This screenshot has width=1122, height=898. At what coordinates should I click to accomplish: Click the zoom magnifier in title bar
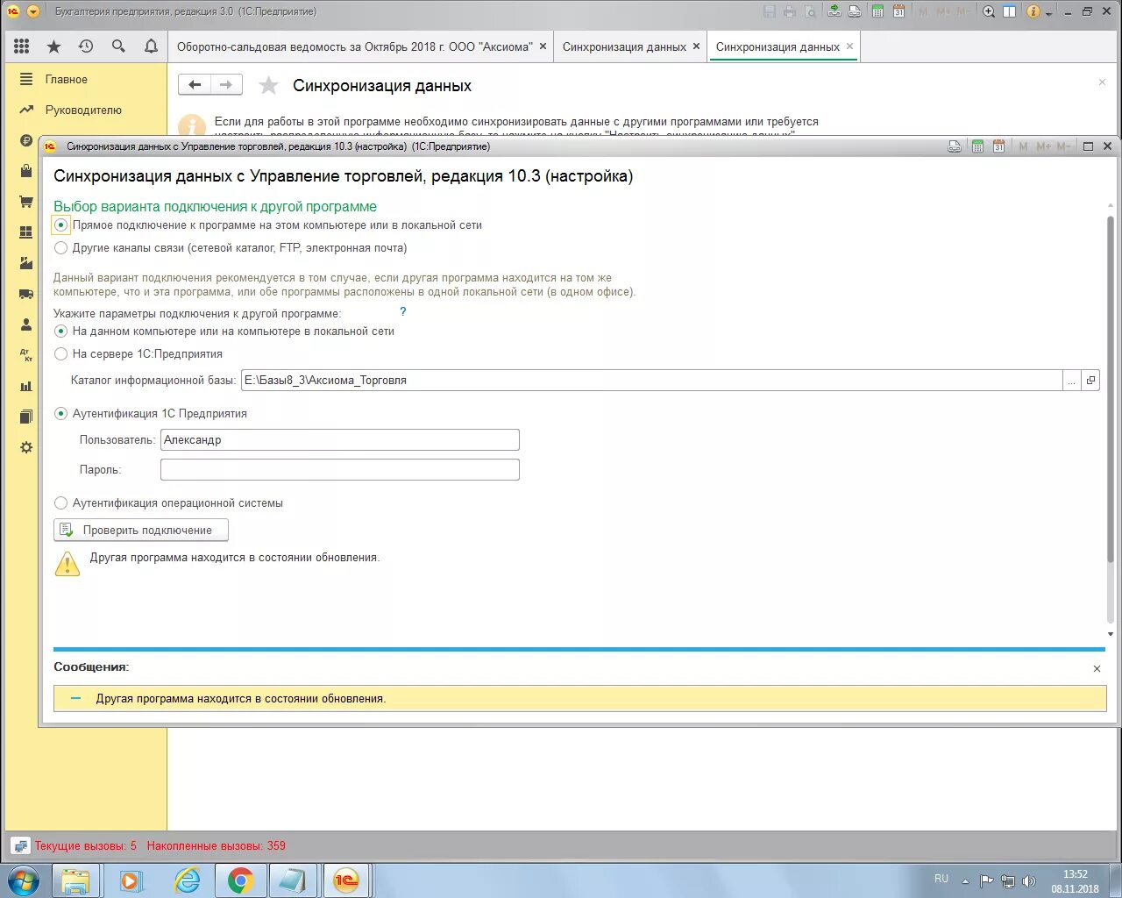pyautogui.click(x=989, y=11)
